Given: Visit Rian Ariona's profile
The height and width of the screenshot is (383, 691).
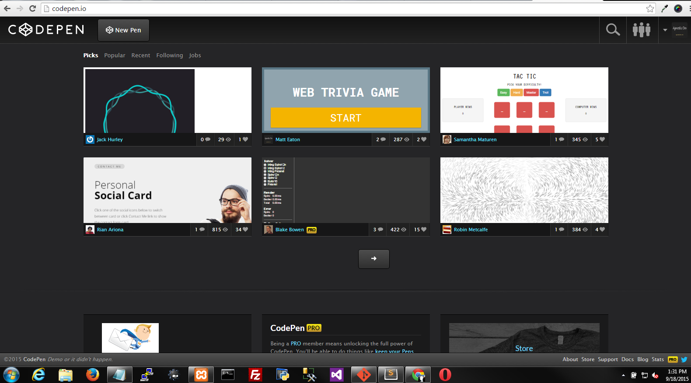Looking at the screenshot, I should tap(110, 230).
